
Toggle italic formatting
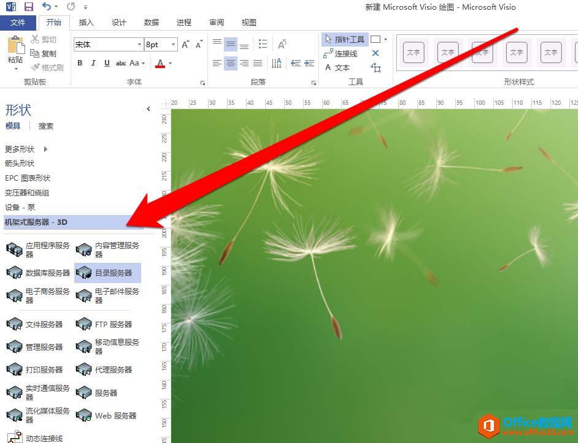click(92, 63)
